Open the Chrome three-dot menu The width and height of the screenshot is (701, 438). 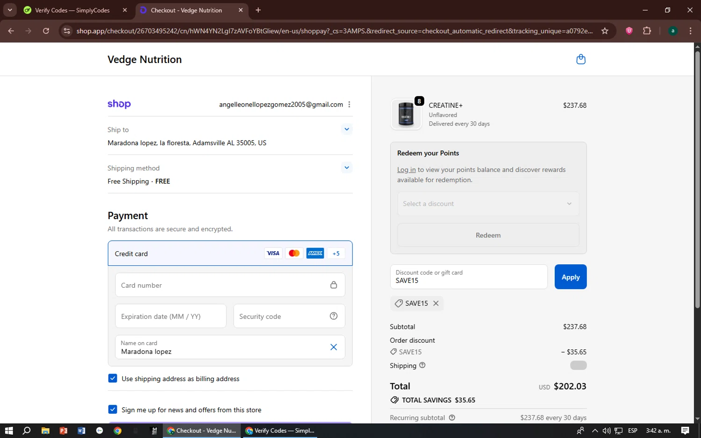click(x=690, y=31)
